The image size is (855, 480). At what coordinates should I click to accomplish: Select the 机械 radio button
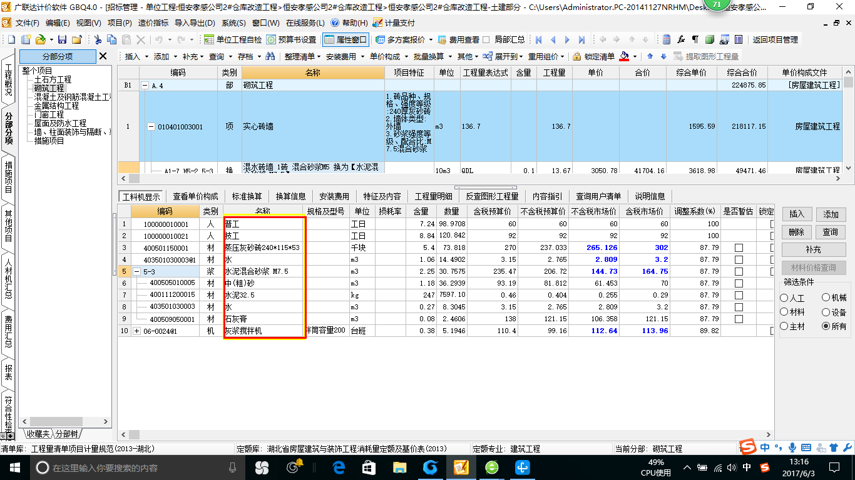tap(826, 298)
